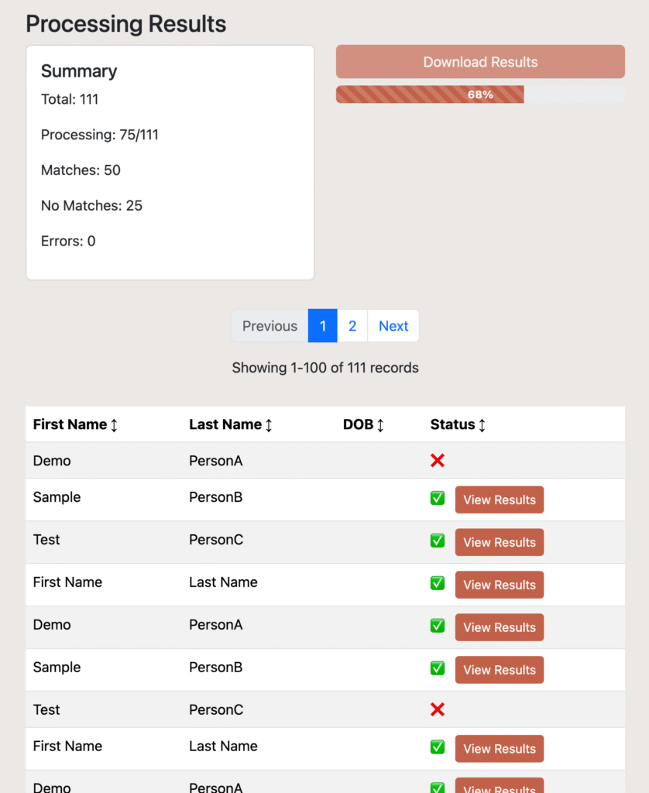Click the Summary panel heading

pos(78,70)
